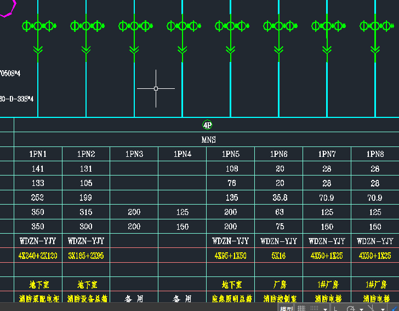Image resolution: width=399 pixels, height=311 pixels.
Task: Select the 1PN1 header cell
Action: point(38,154)
